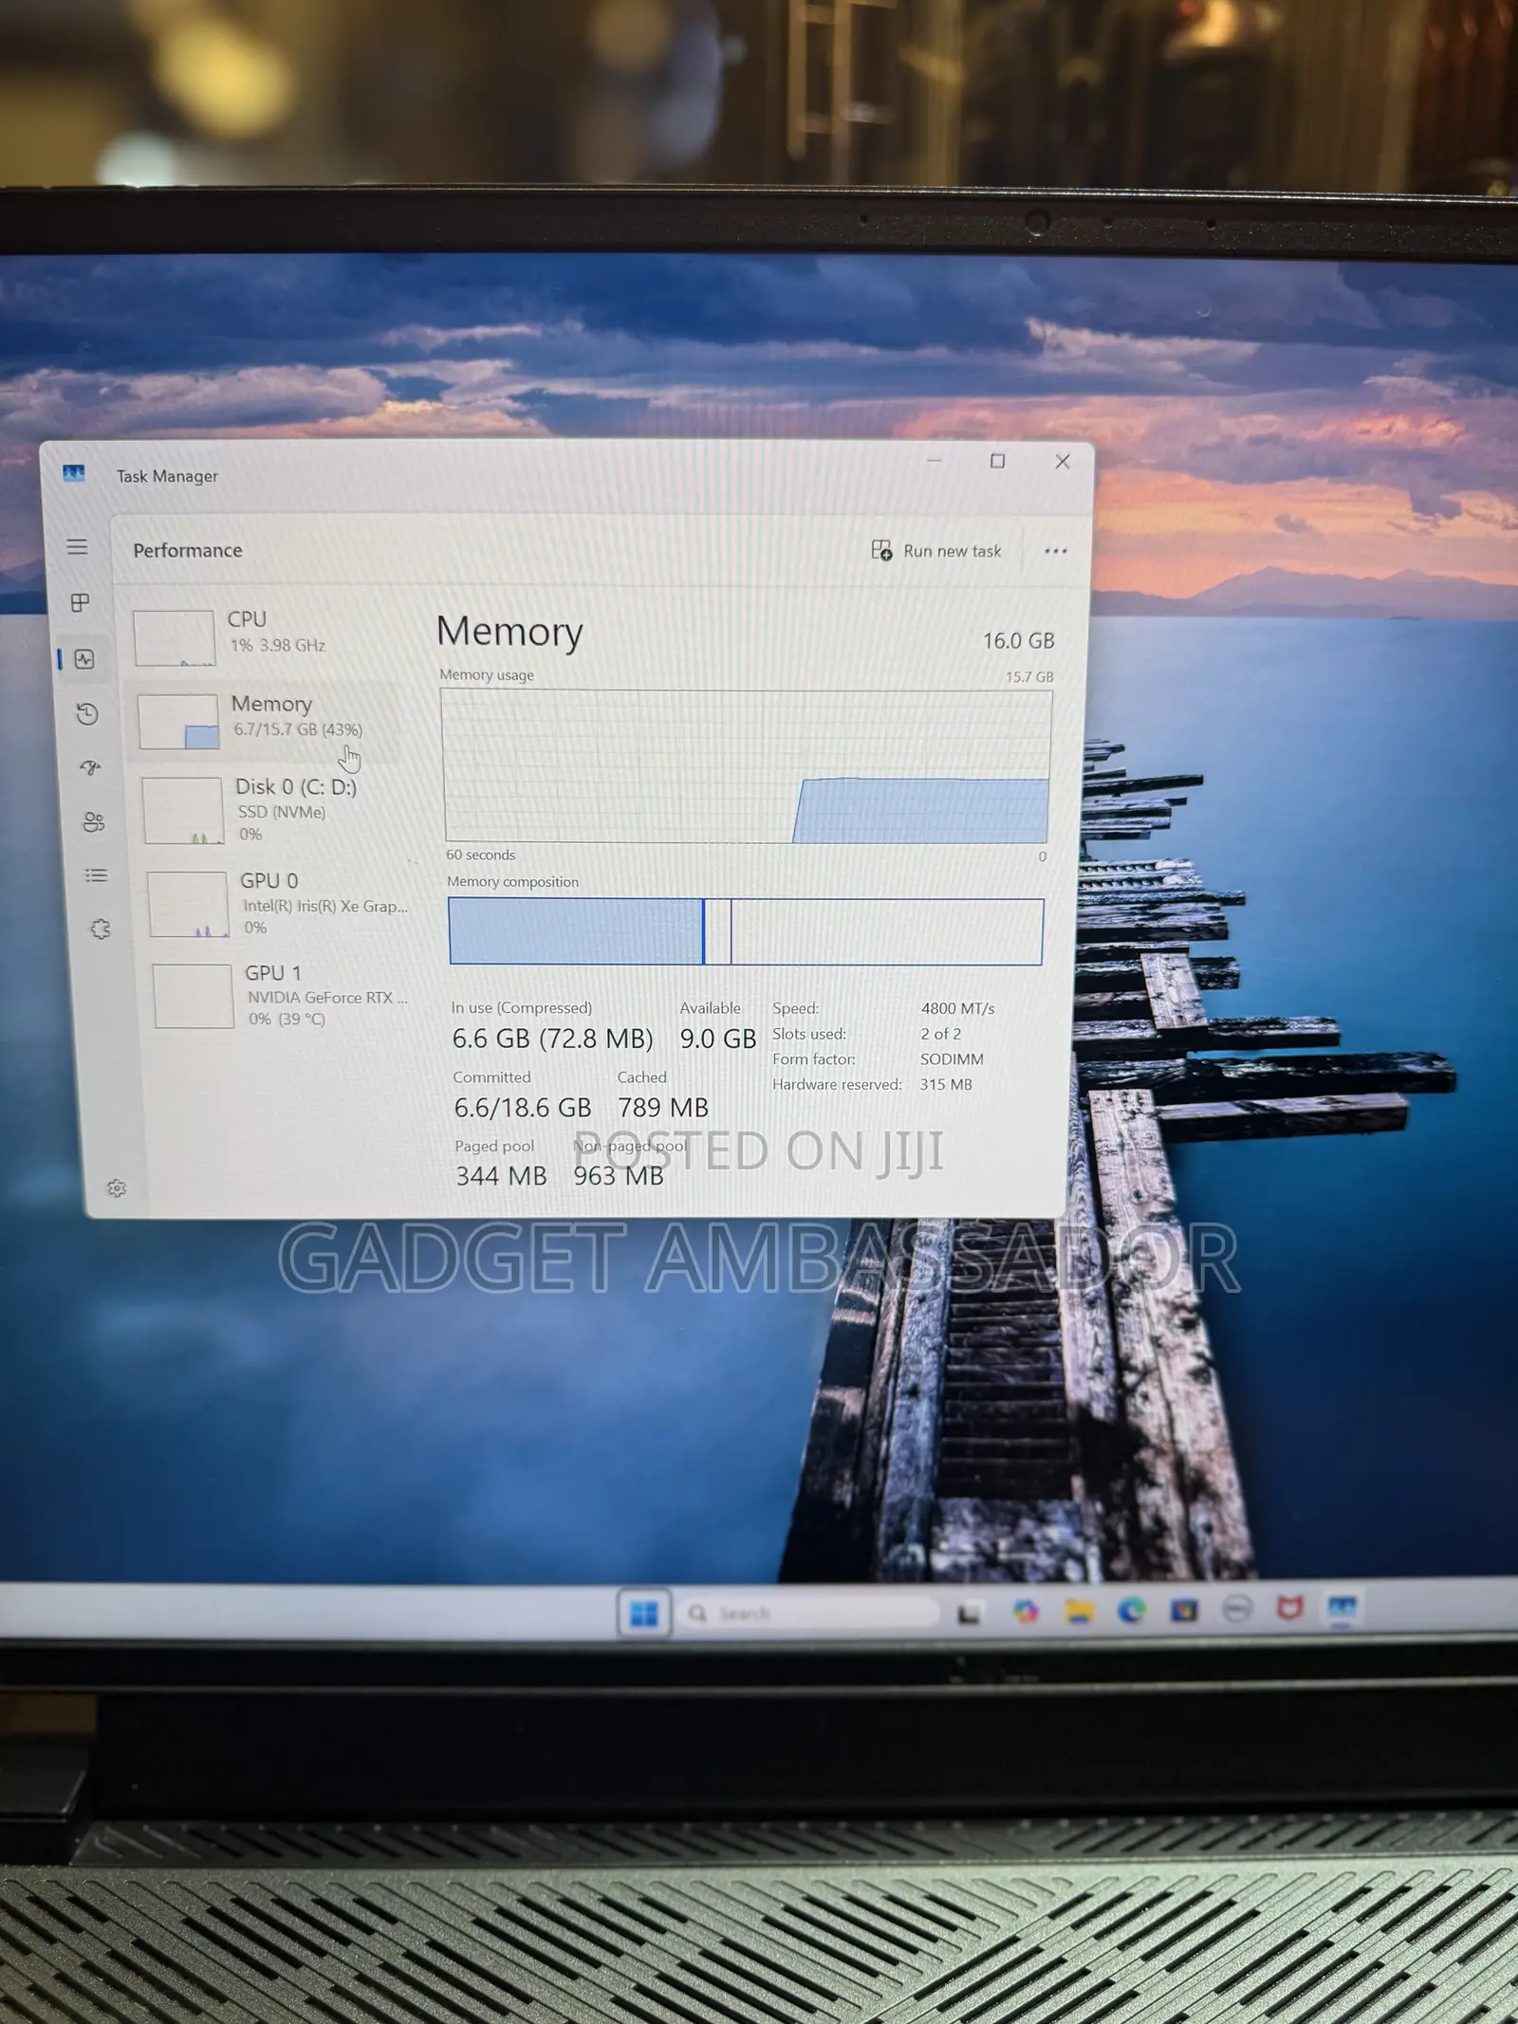Open the Details page icon

click(x=97, y=874)
